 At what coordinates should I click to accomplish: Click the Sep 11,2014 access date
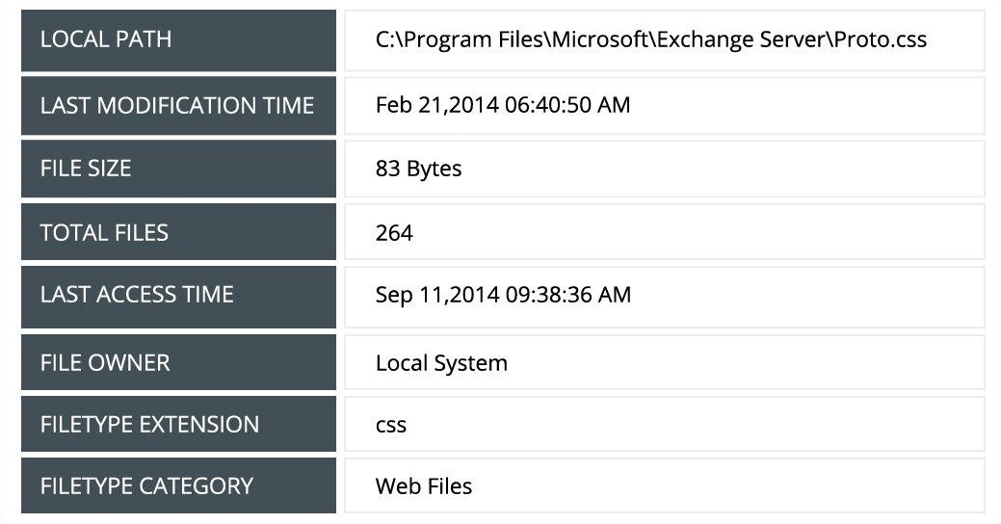tap(435, 295)
